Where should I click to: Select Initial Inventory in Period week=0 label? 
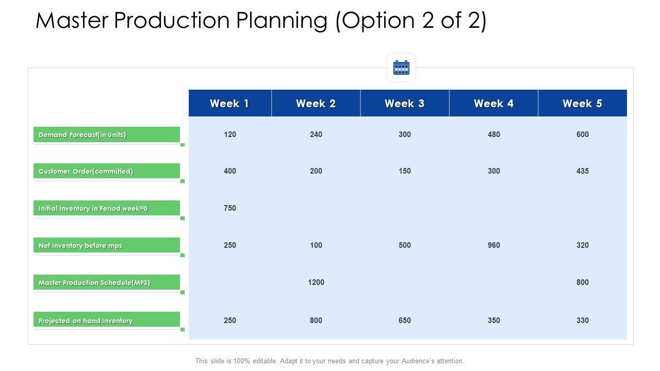tap(93, 209)
